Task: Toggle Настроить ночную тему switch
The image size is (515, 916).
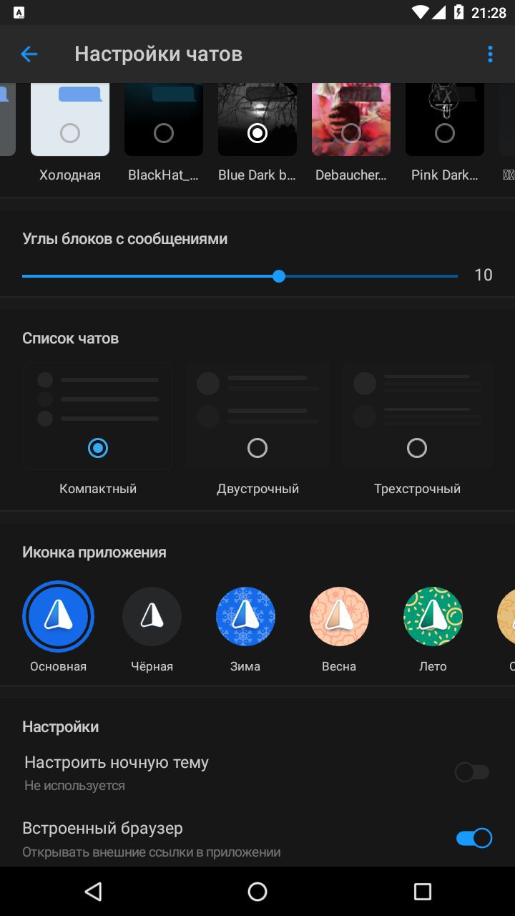Action: (473, 772)
